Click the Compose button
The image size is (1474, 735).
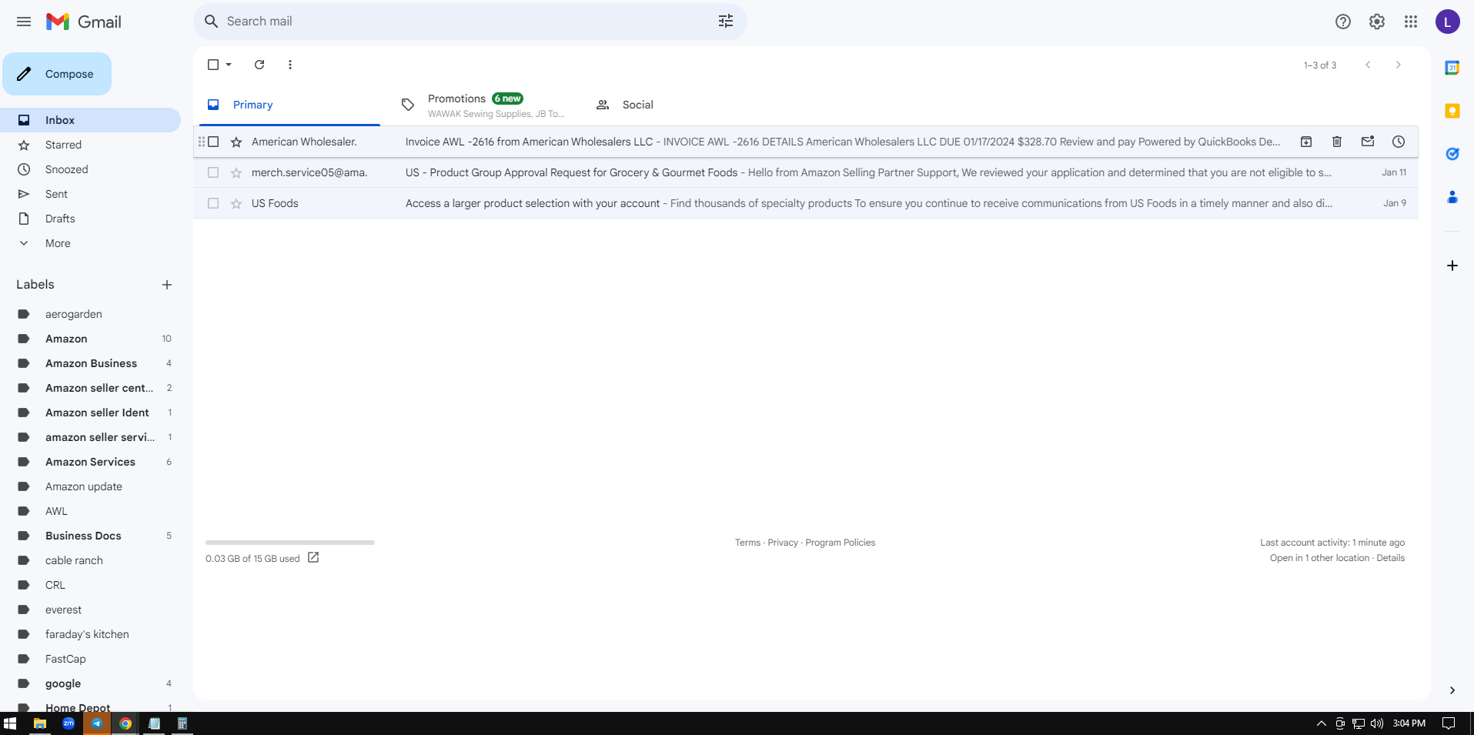click(57, 74)
